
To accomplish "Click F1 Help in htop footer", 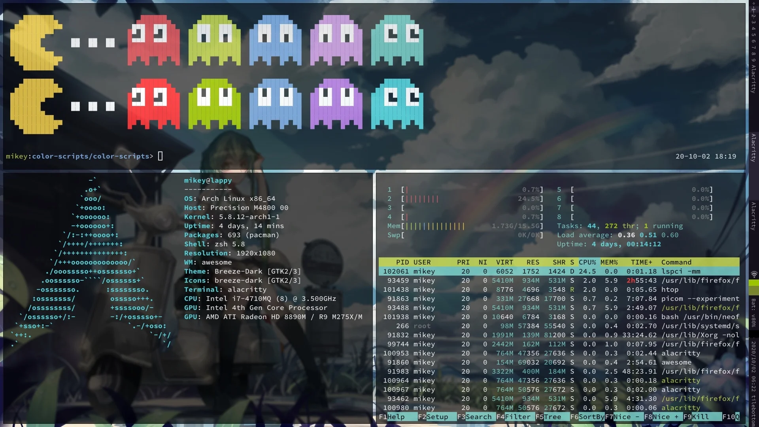I will [397, 417].
